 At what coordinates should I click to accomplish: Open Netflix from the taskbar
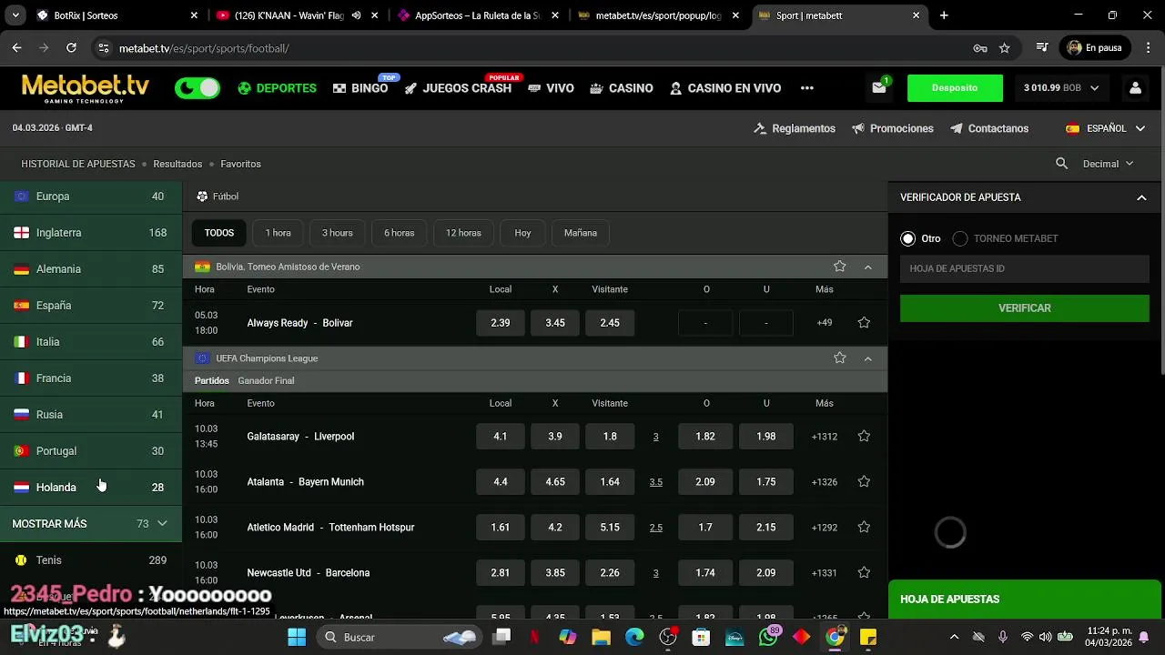(x=534, y=637)
